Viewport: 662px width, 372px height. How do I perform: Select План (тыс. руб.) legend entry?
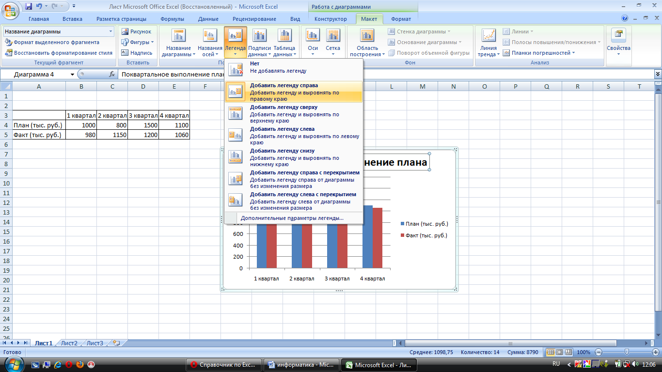[x=424, y=224]
